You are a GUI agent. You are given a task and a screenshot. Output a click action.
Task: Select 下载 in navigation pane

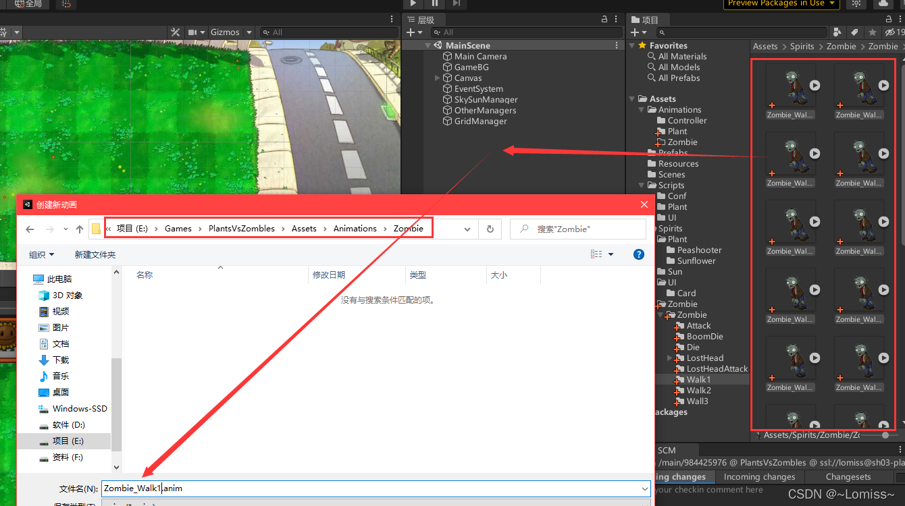click(54, 360)
